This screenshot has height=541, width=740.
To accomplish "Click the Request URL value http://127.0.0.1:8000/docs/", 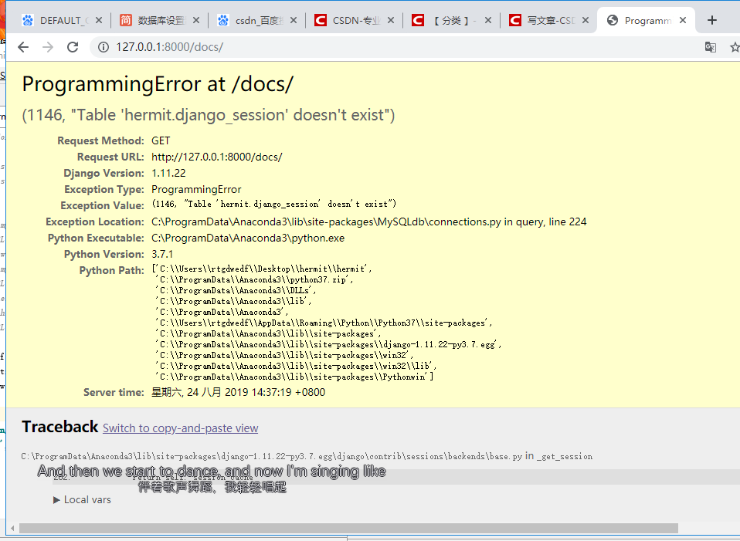I will point(216,157).
